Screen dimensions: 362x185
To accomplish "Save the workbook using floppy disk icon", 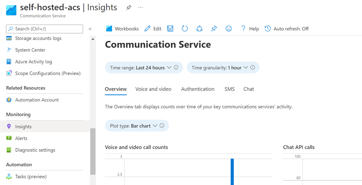I will coord(170,29).
